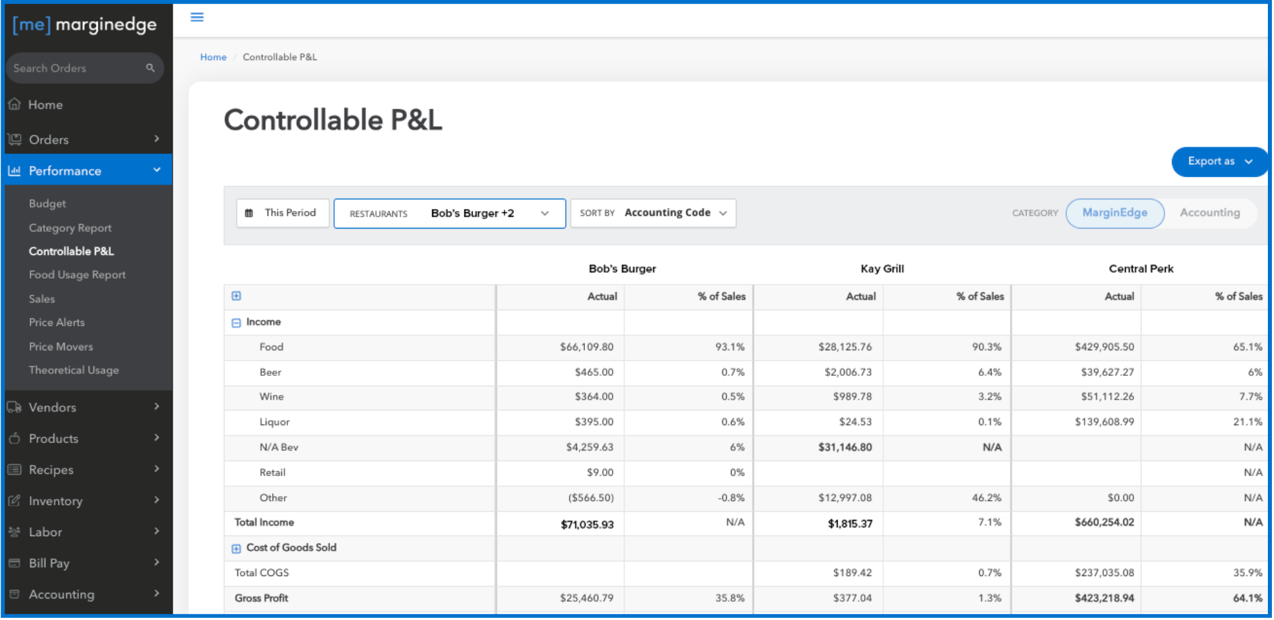Click the Wine income row label
Image resolution: width=1274 pixels, height=620 pixels.
pos(271,397)
